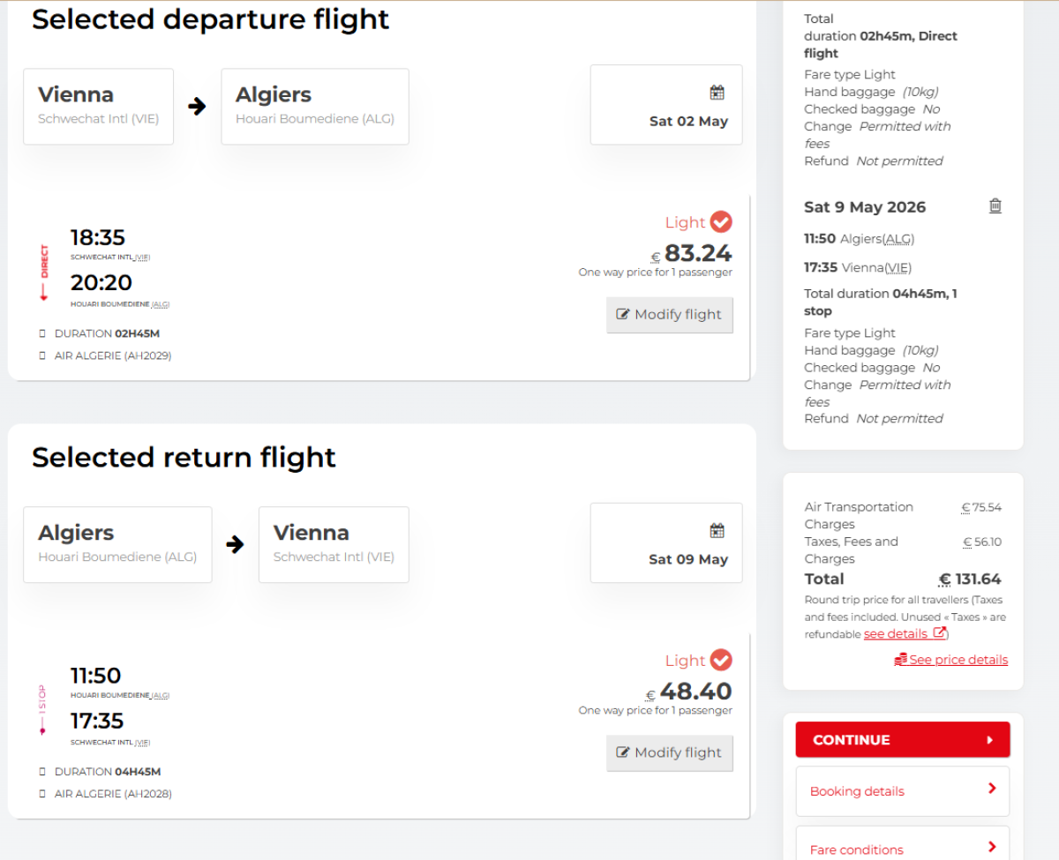Click the external link icon beside see details

coord(940,633)
